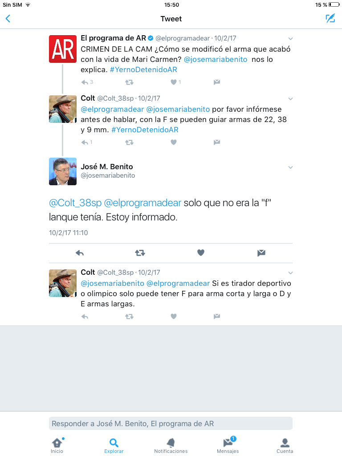Image resolution: width=342 pixels, height=456 pixels.
Task: Open chevron menu on Colt's bottom tweet
Action: pos(290,273)
